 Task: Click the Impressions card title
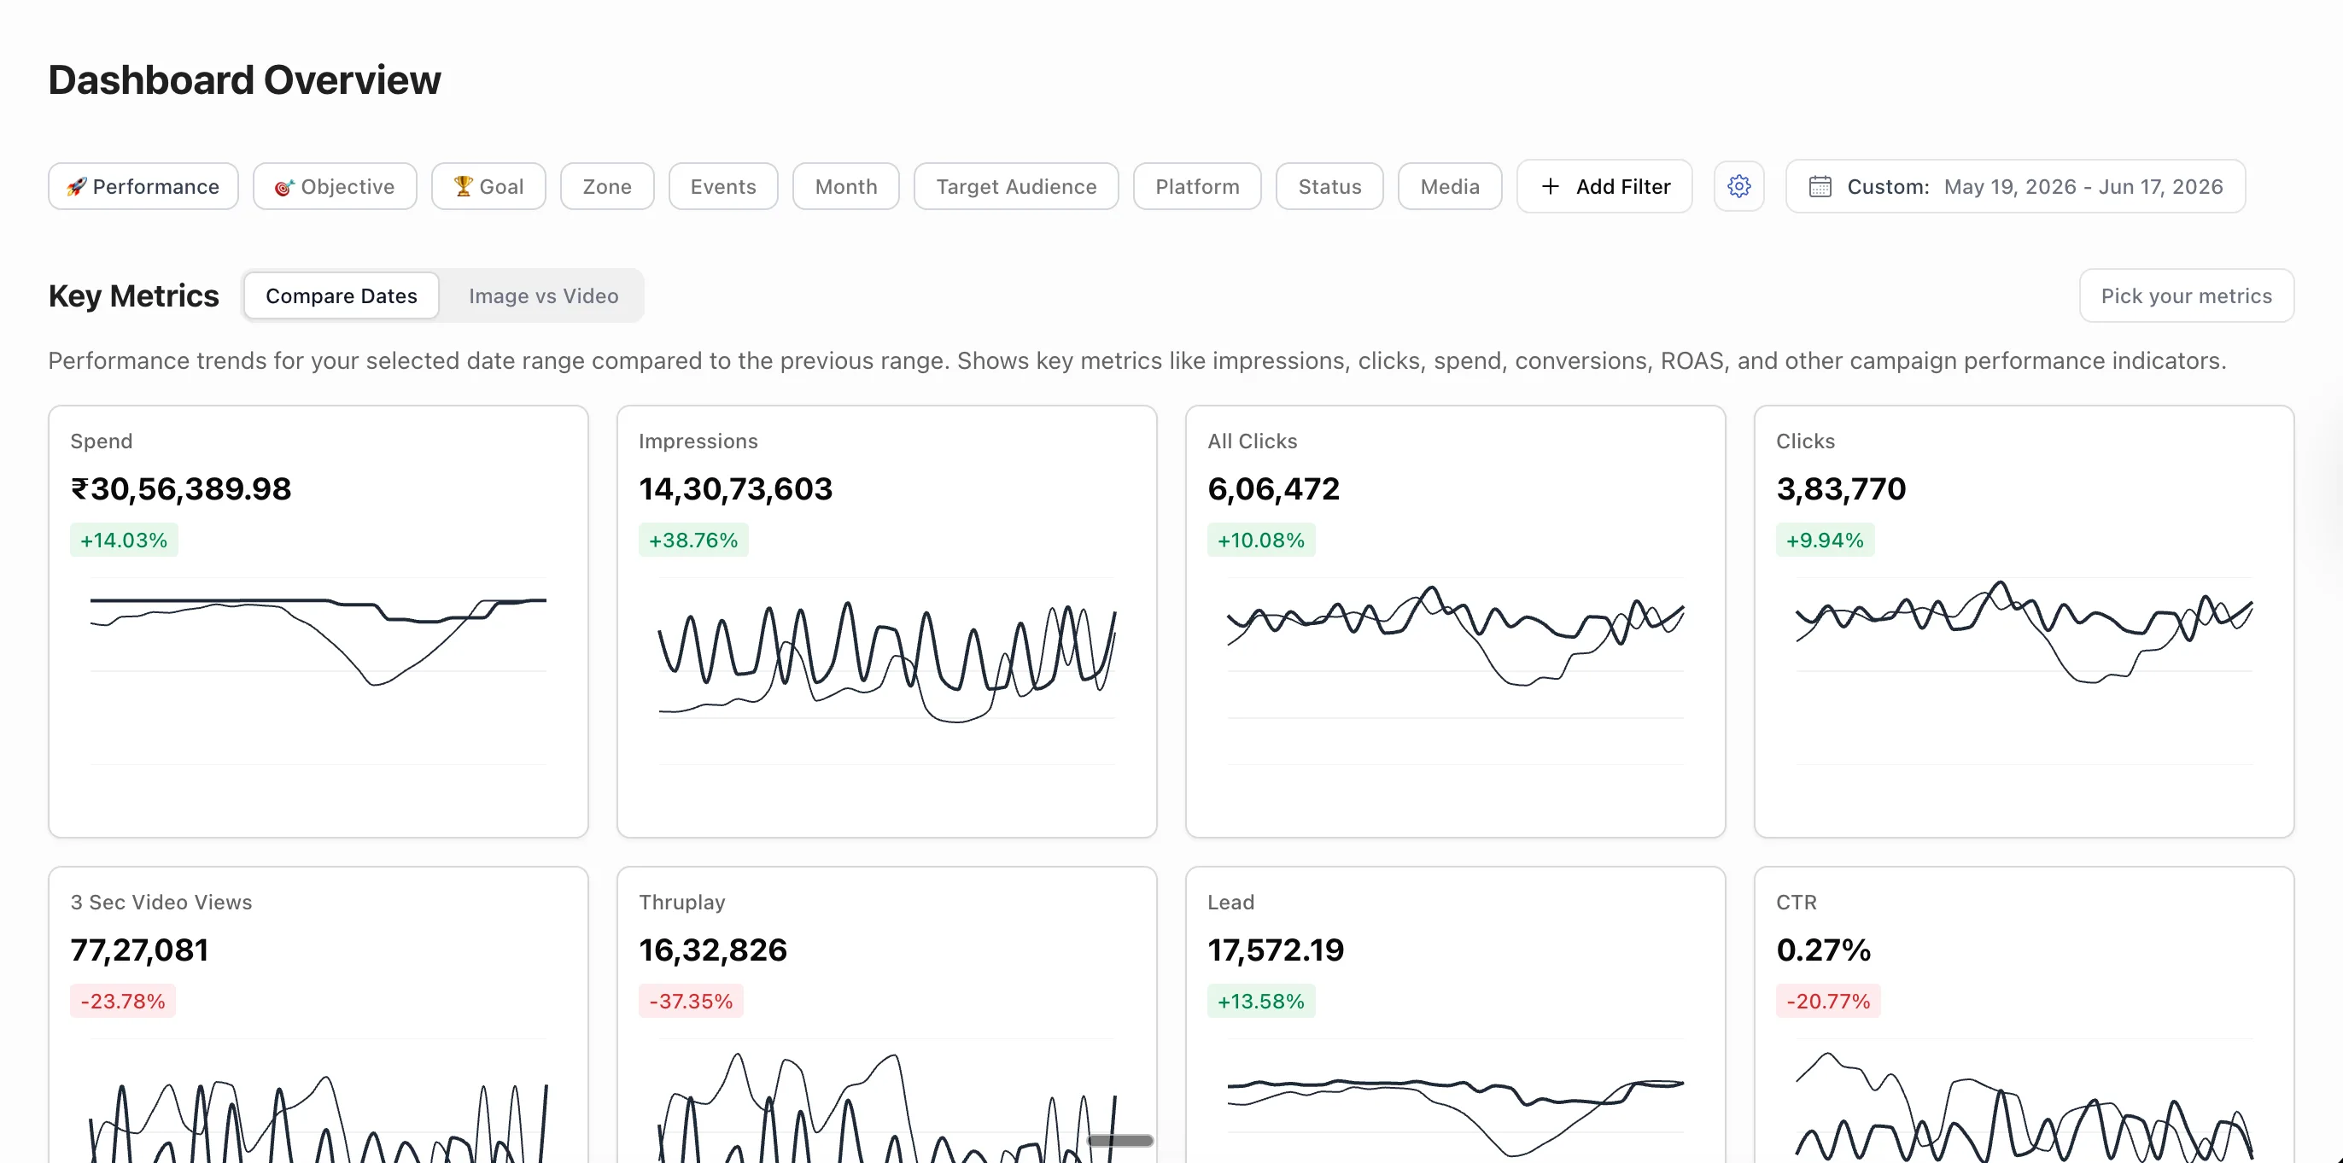coord(698,441)
